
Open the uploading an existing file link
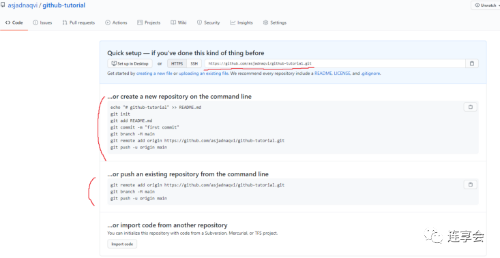(x=203, y=73)
